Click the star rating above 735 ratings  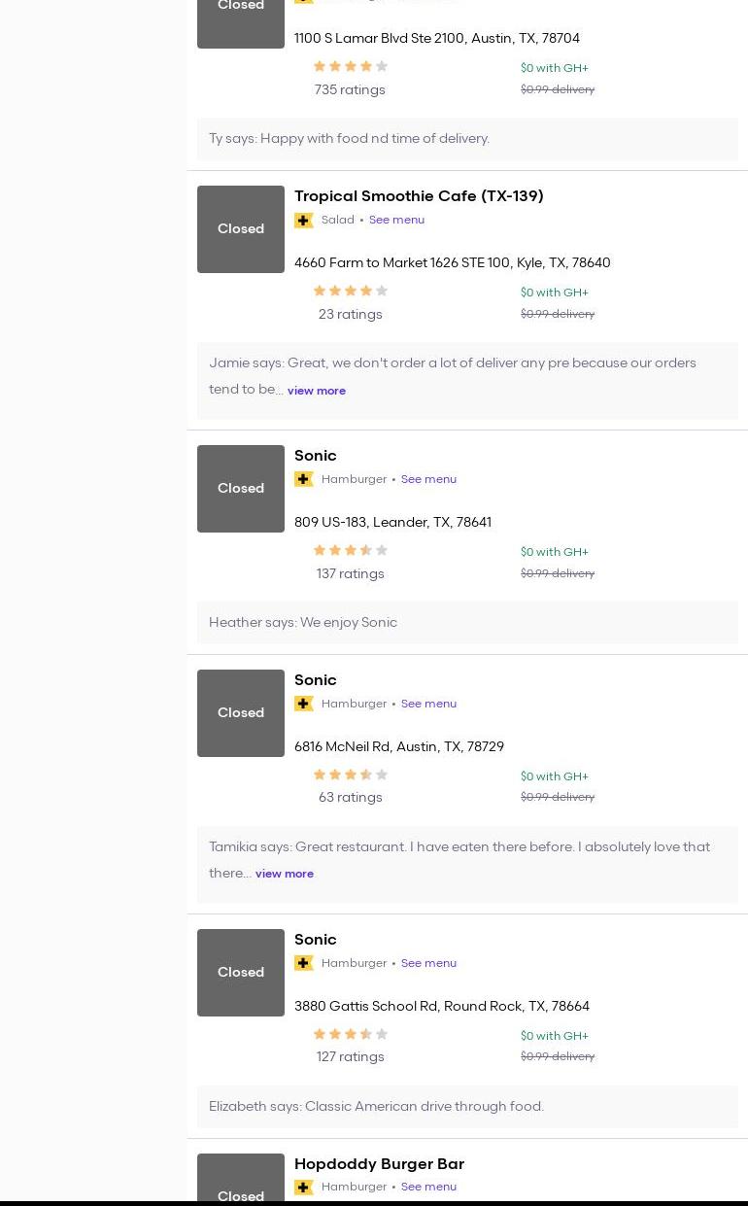point(350,66)
